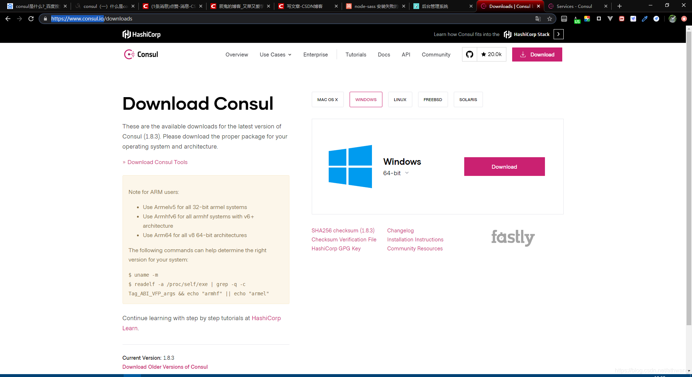This screenshot has height=377, width=692.
Task: Switch to the 写文章-CSDN博客 browser tab
Action: [x=307, y=6]
